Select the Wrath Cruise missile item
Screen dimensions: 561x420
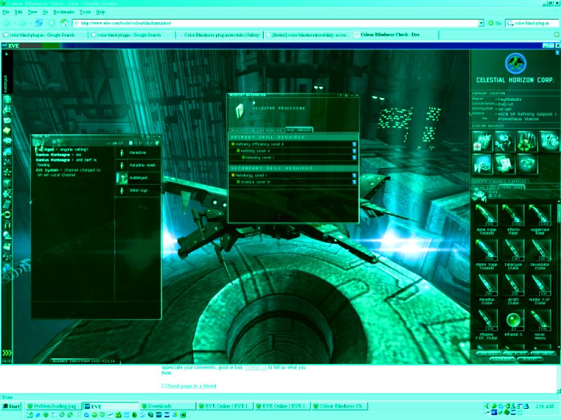tap(513, 289)
